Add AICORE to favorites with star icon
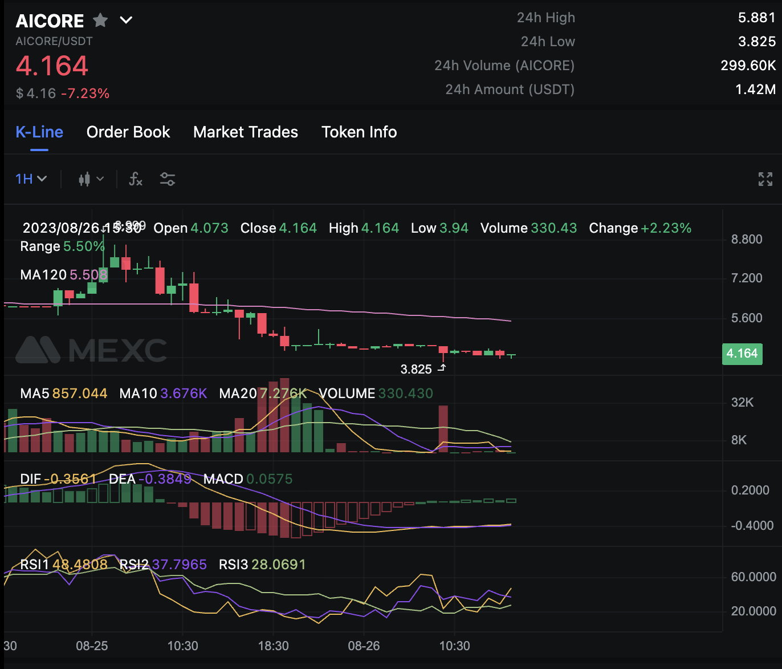Screen dimensions: 782x669 (100, 21)
